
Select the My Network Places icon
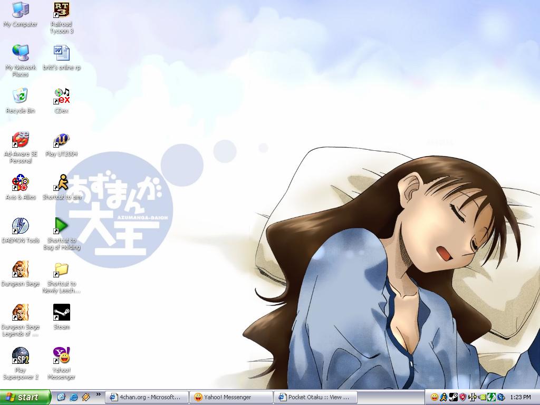21,61
